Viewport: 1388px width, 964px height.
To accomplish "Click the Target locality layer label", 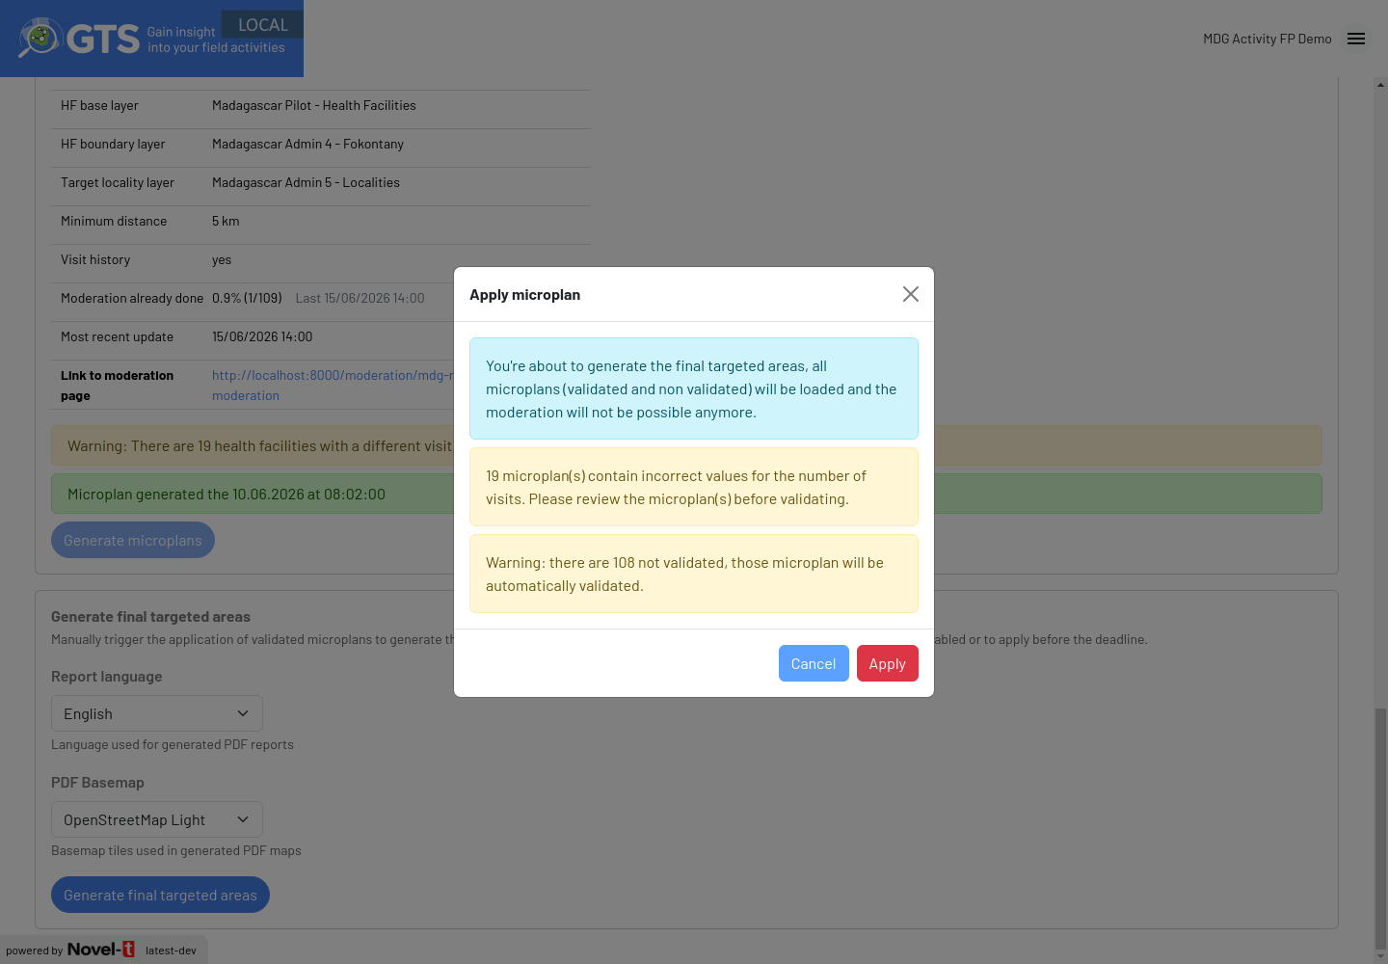I will point(118,182).
